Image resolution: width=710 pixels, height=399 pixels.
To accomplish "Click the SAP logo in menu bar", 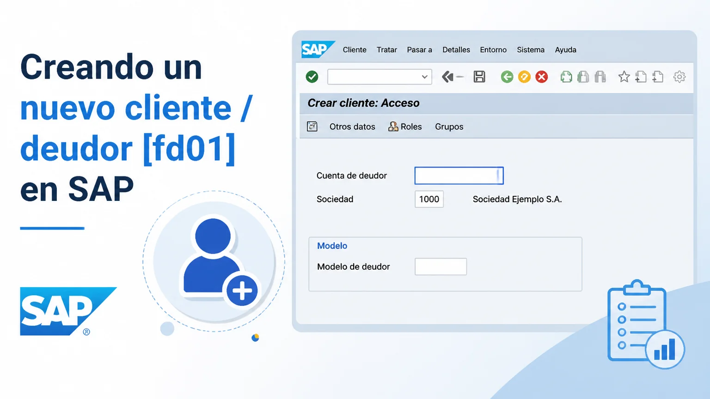I will click(318, 49).
